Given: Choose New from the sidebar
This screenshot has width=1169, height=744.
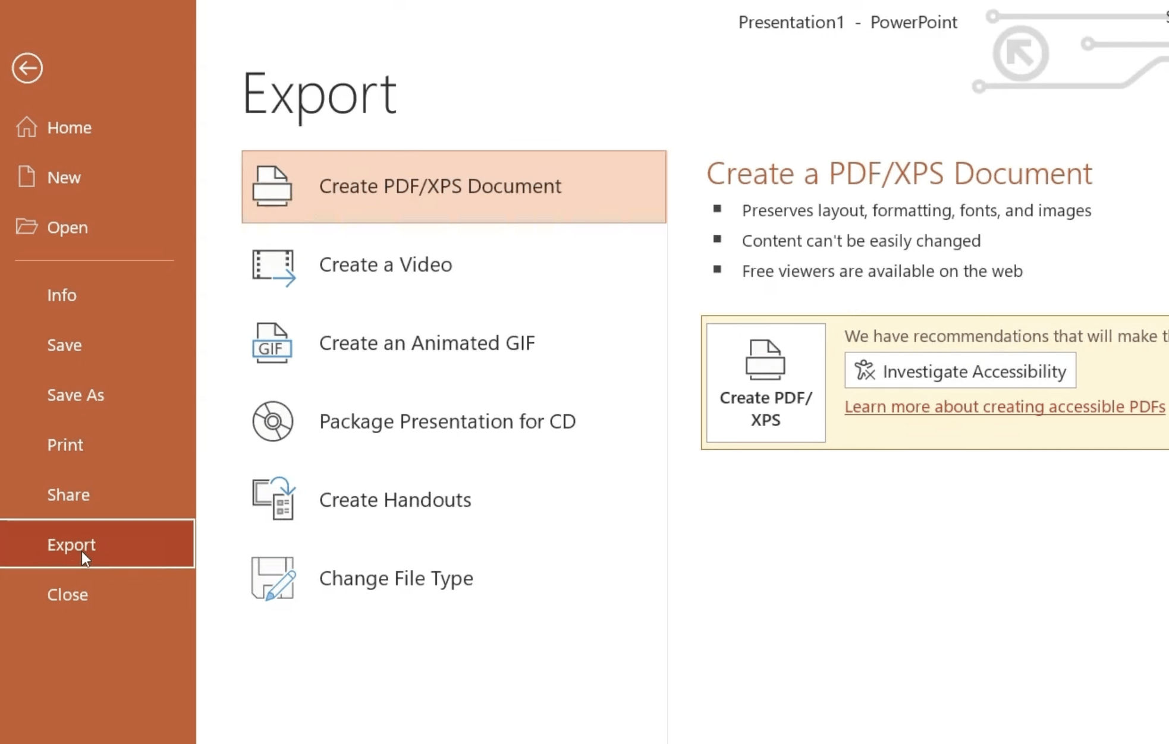Looking at the screenshot, I should 64,177.
